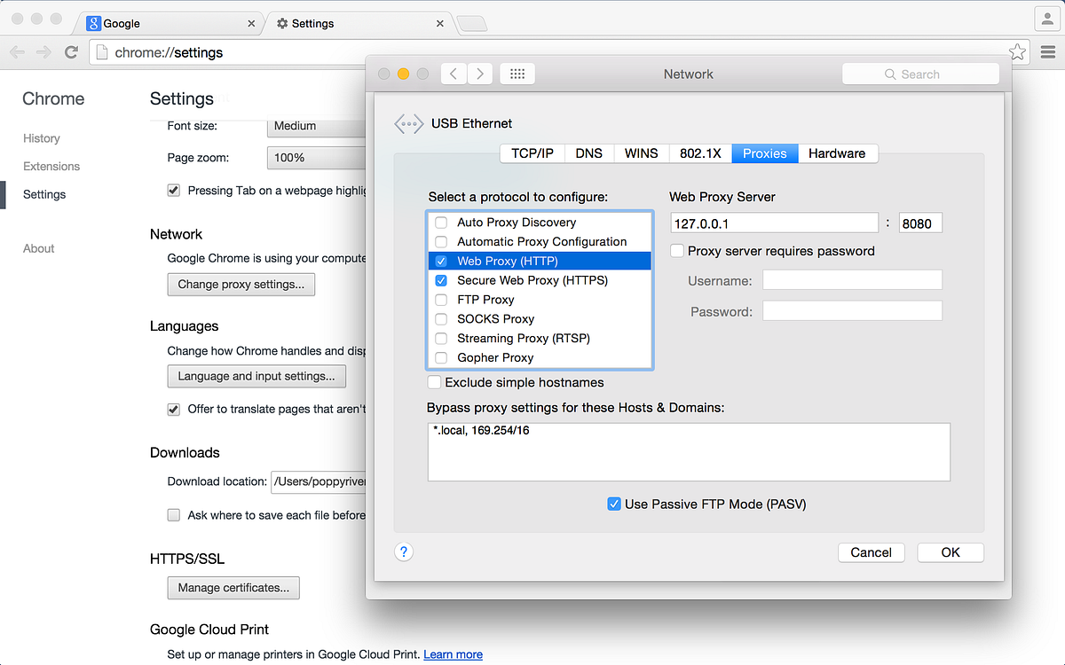1065x665 pixels.
Task: Enable the SOCKS Proxy checkbox
Action: (x=441, y=319)
